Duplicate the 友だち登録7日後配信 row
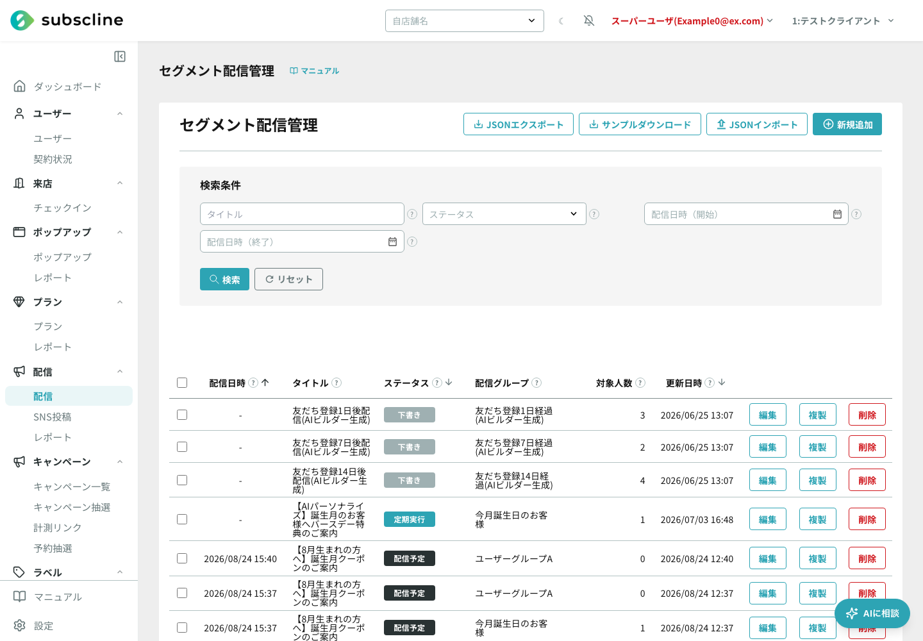This screenshot has width=923, height=641. pos(818,447)
